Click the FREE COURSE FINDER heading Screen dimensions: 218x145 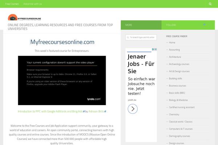[x=177, y=36]
